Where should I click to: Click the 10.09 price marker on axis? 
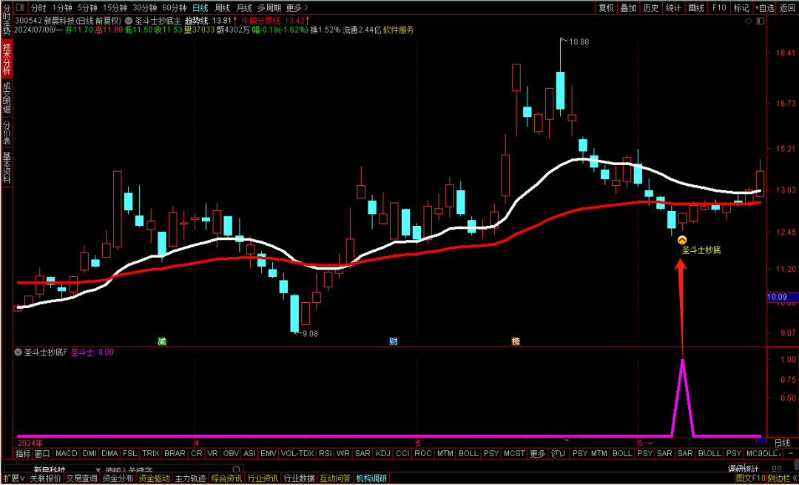point(781,297)
